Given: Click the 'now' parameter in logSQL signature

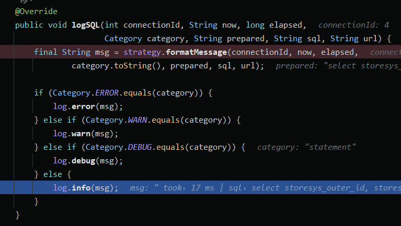Looking at the screenshot, I should click(229, 25).
